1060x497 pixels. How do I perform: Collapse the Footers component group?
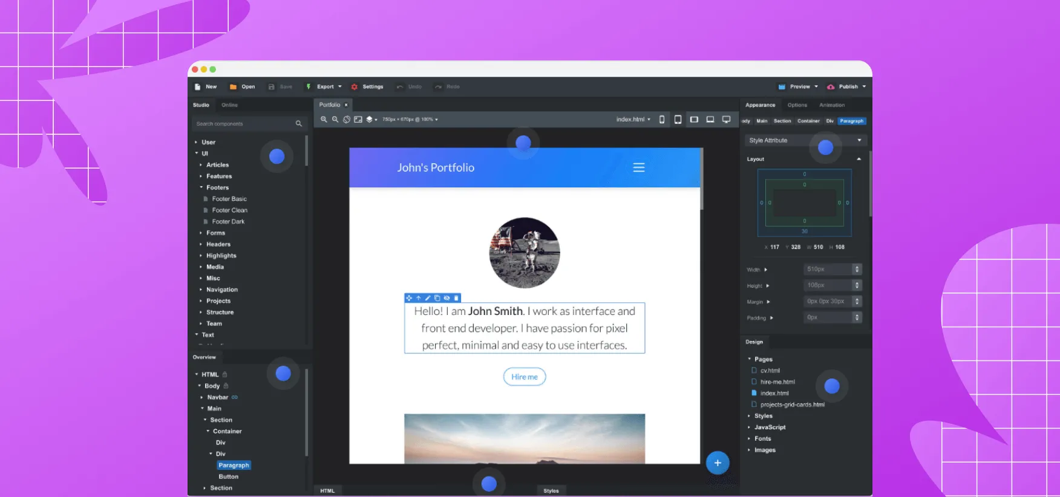[x=201, y=187]
